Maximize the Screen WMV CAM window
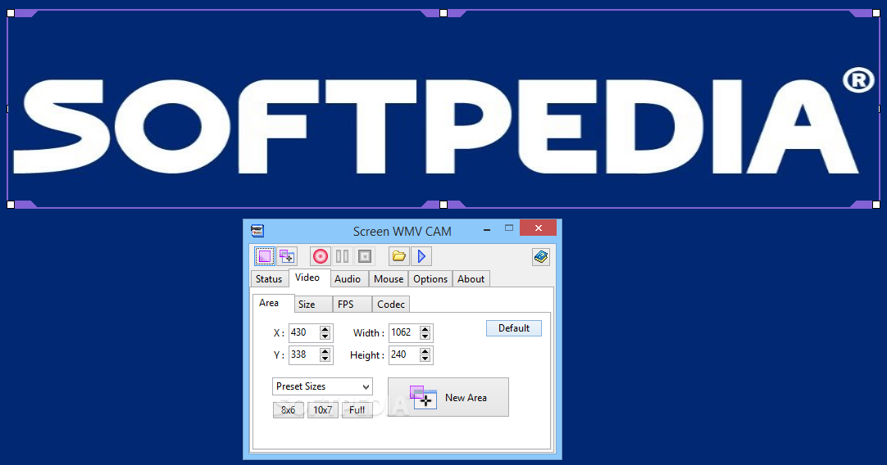This screenshot has width=887, height=465. click(x=509, y=228)
